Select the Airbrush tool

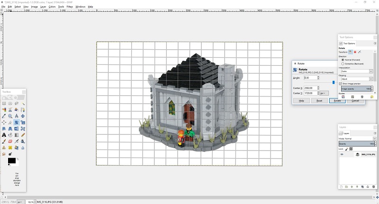pos(17,141)
